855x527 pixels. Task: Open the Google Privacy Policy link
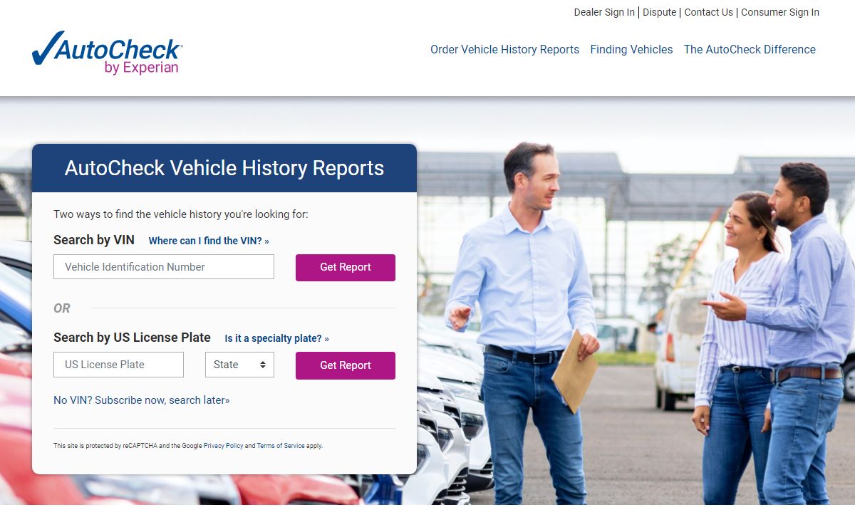coord(223,446)
